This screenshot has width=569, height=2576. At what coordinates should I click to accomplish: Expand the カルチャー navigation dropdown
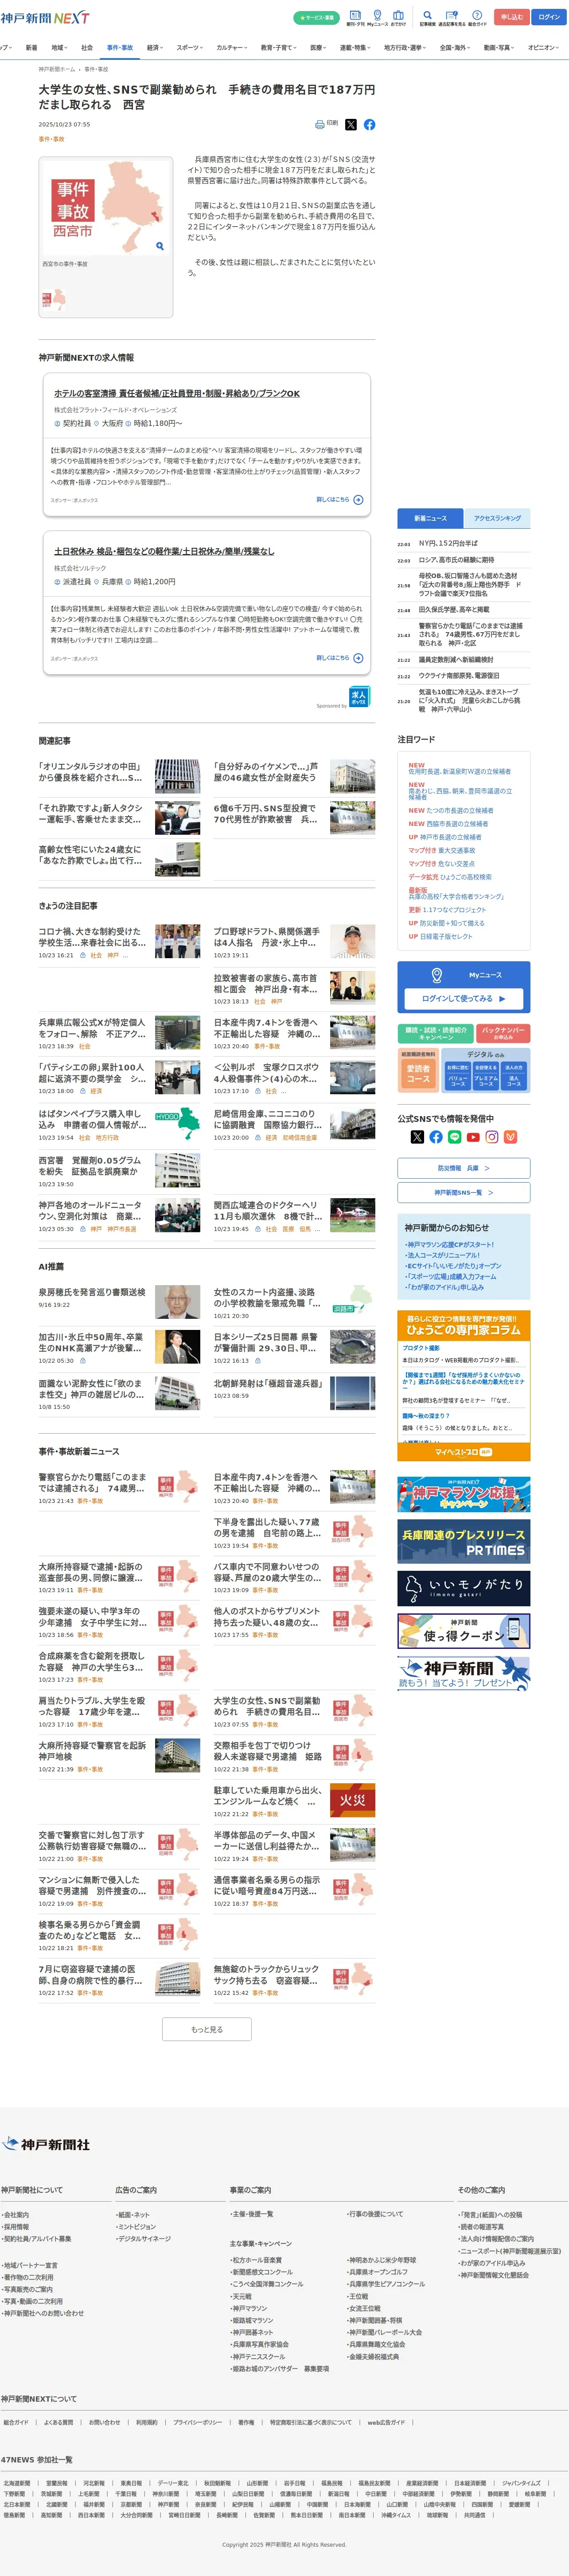pyautogui.click(x=232, y=47)
